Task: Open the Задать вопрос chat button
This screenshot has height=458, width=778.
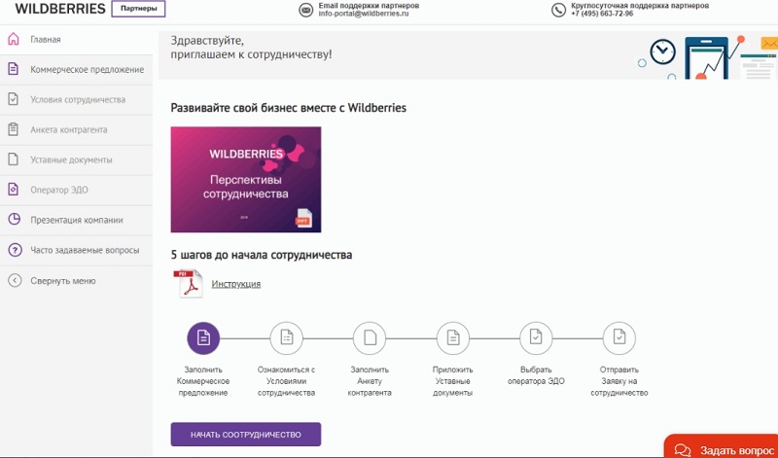Action: tap(721, 447)
